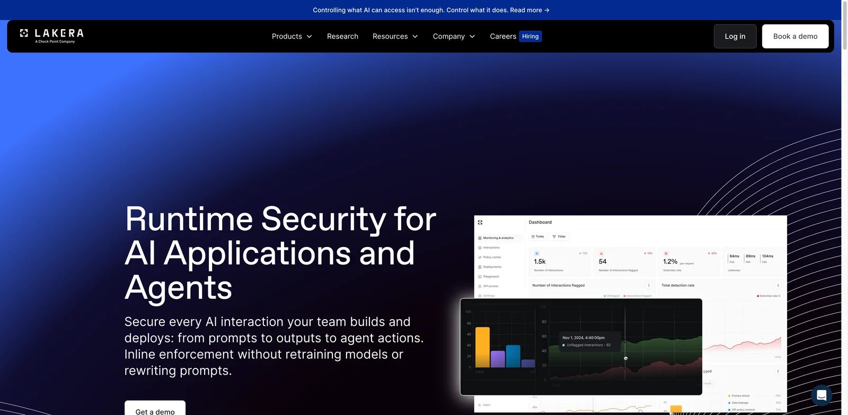Image resolution: width=848 pixels, height=415 pixels.
Task: Select Deployments in the dashboard sidebar
Action: (x=490, y=267)
